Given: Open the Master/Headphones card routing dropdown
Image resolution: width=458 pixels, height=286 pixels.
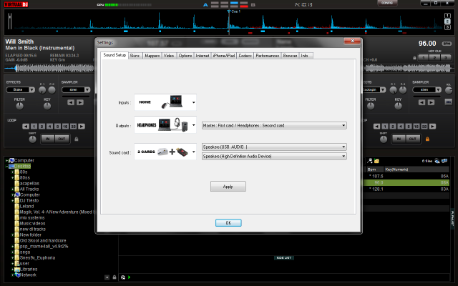Looking at the screenshot, I should tap(274, 126).
